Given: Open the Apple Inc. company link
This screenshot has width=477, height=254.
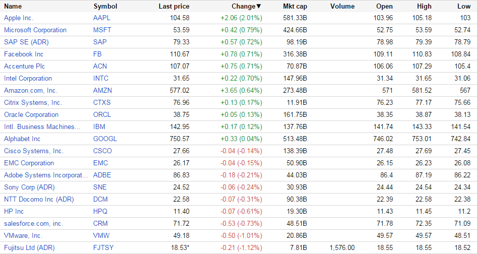Looking at the screenshot, I should 19,18.
